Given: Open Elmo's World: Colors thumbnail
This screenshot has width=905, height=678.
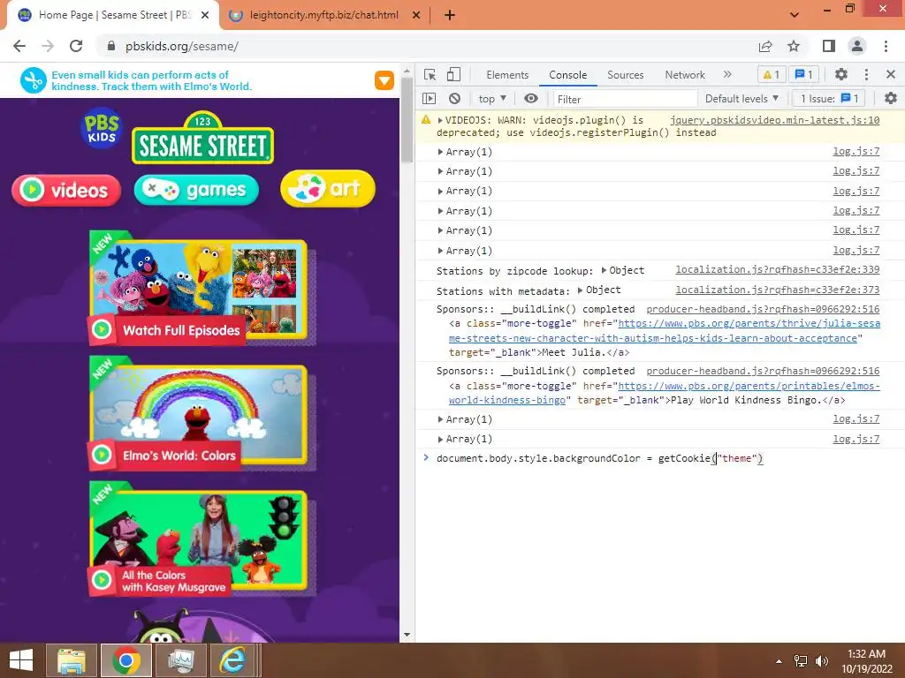Looking at the screenshot, I should (x=199, y=414).
